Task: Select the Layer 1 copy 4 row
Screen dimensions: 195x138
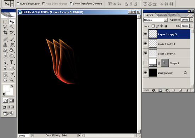Action: pyautogui.click(x=167, y=44)
